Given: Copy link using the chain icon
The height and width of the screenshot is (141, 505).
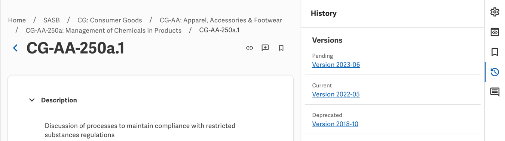Looking at the screenshot, I should [250, 48].
